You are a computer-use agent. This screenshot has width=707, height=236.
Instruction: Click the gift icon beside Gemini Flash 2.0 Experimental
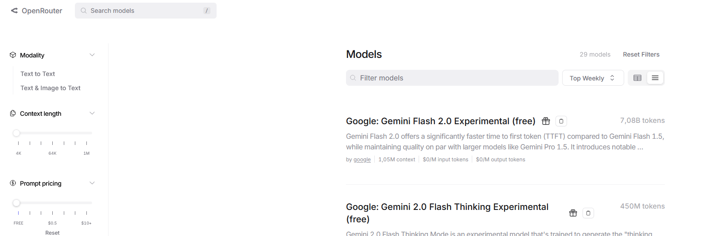tap(546, 121)
